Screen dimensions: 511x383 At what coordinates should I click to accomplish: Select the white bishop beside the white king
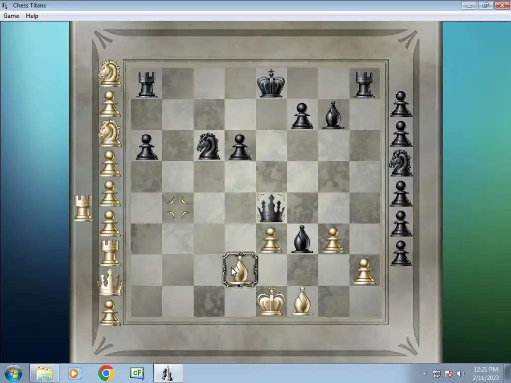coord(302,301)
